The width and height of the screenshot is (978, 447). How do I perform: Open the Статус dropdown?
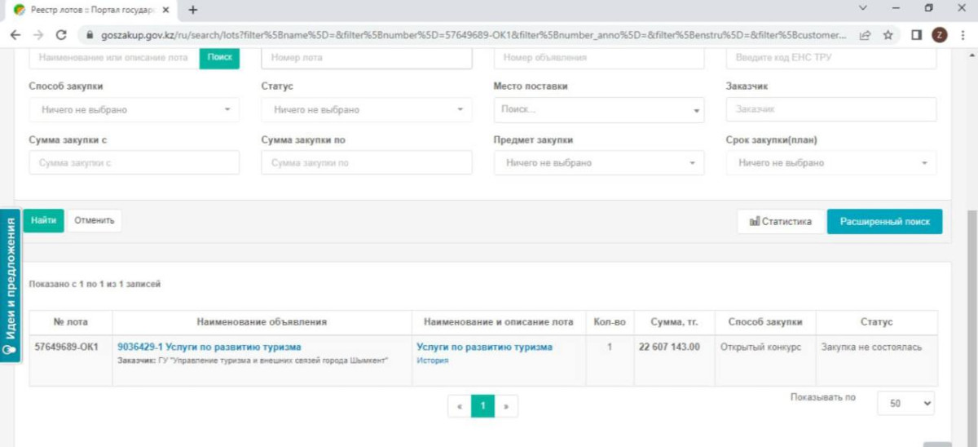pos(367,109)
